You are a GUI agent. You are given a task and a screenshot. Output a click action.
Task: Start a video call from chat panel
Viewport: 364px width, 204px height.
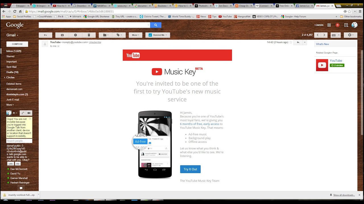29,113
